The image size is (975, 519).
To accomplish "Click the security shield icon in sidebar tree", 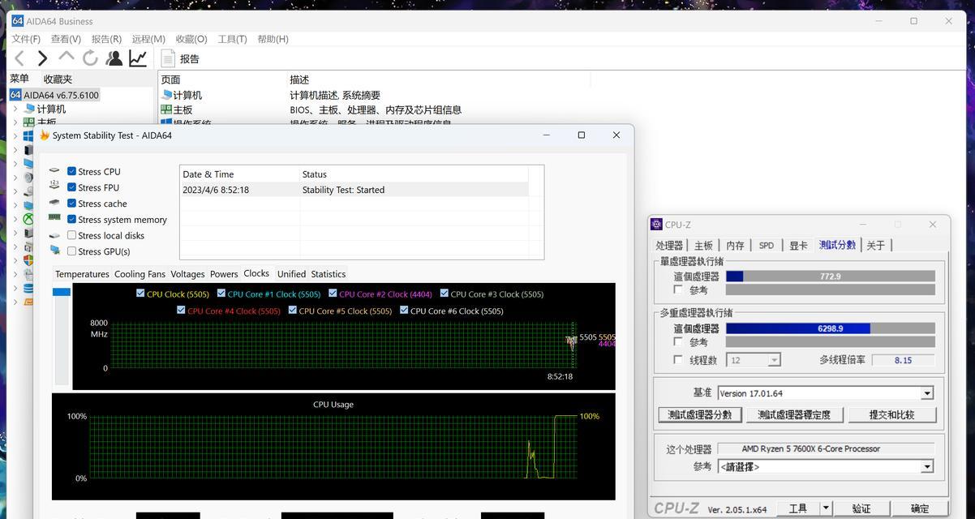I will coord(28,260).
